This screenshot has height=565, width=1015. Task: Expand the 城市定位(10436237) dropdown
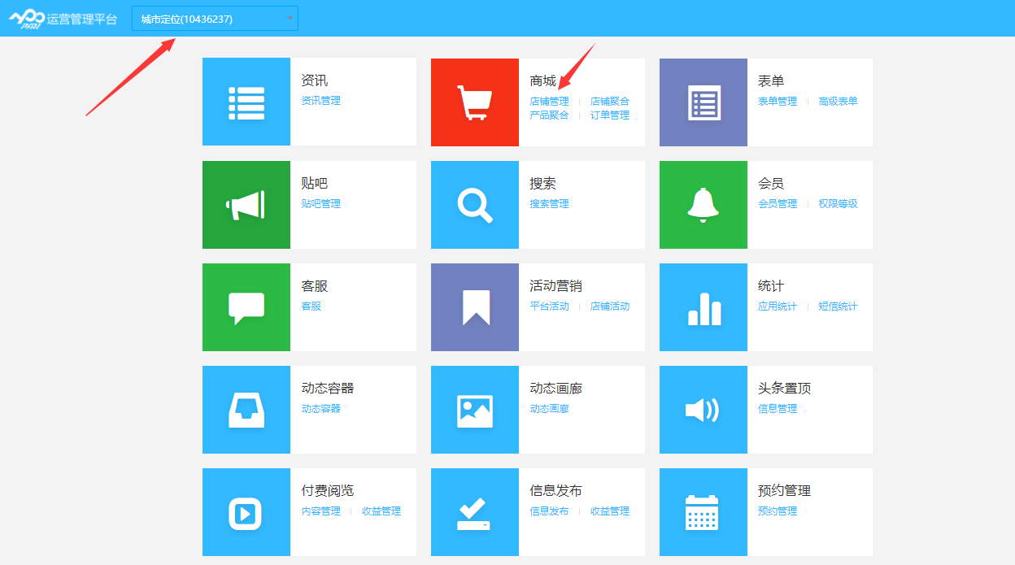point(215,19)
